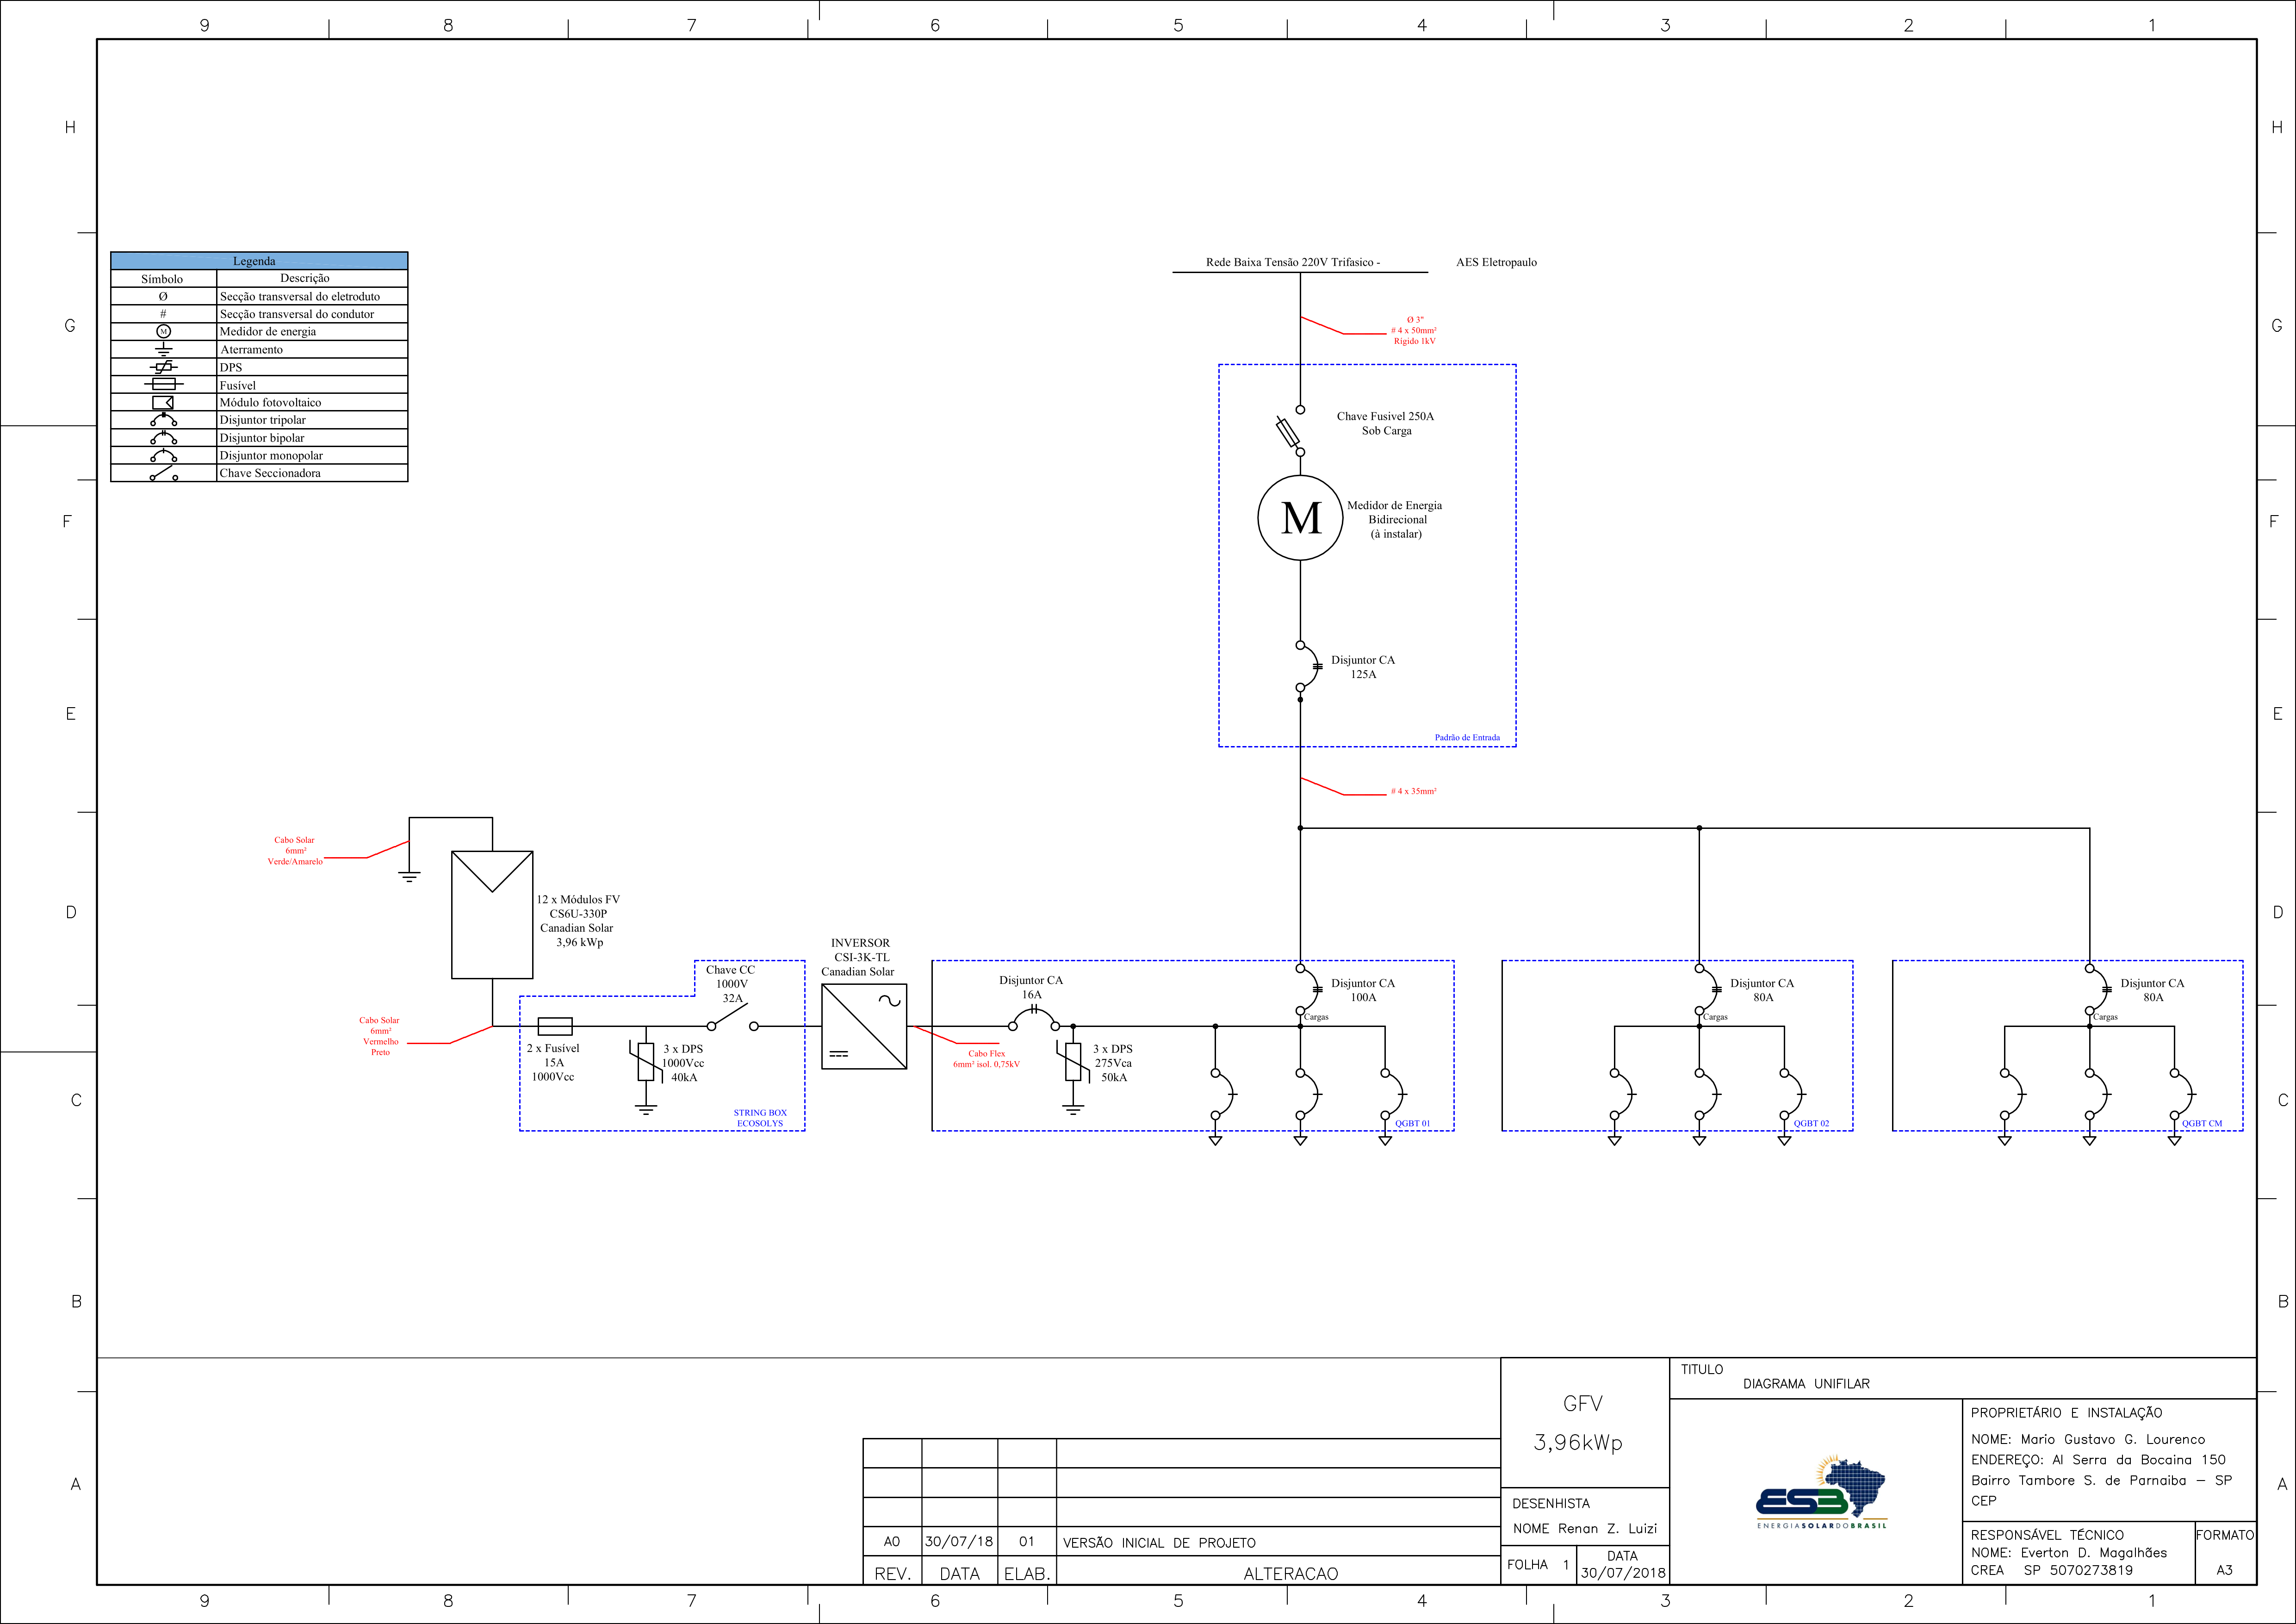
Task: Click the inverter CSI-3K-TL symbol
Action: click(x=864, y=1026)
